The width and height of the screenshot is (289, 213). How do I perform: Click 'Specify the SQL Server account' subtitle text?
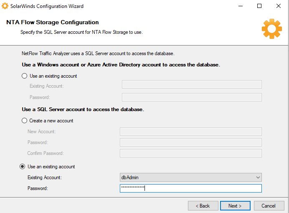81,32
